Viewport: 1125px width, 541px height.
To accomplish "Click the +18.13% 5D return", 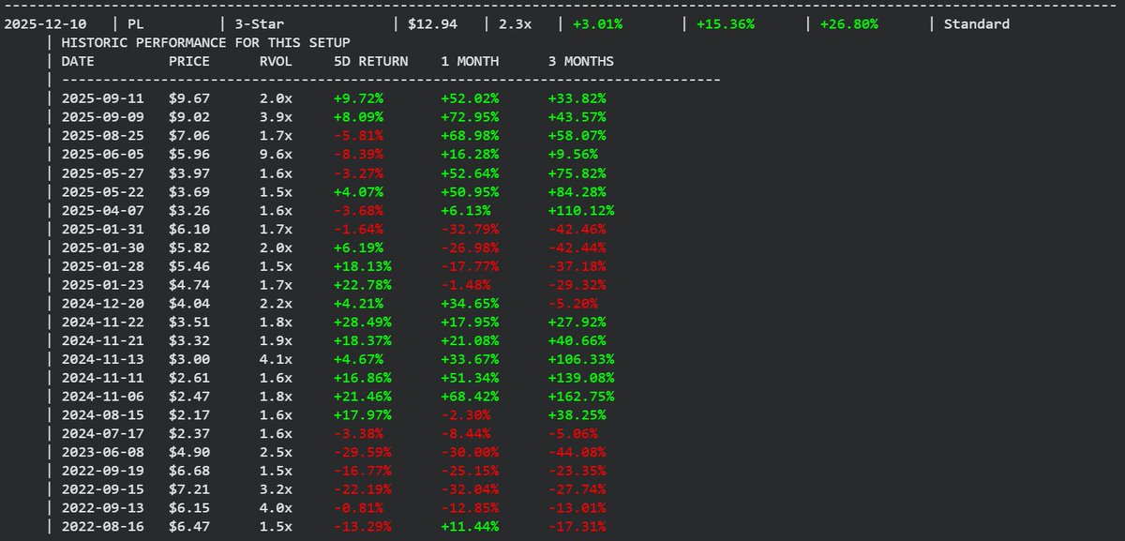I will pyautogui.click(x=363, y=266).
